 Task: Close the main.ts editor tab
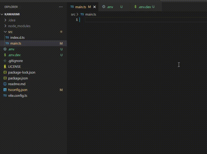point(95,7)
